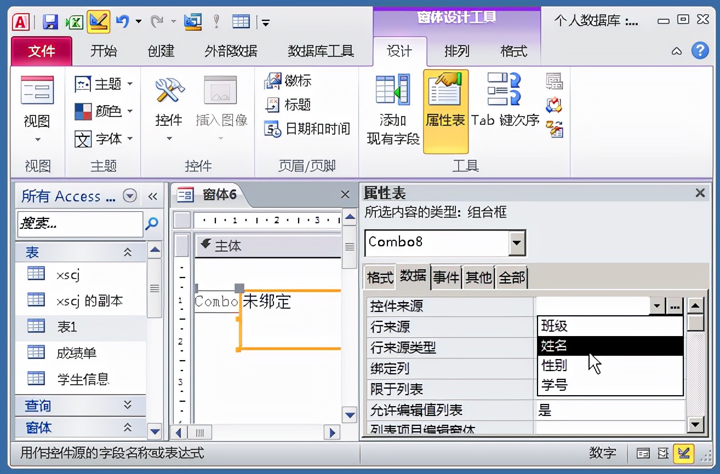Add a 标题 title to the form
Image resolution: width=720 pixels, height=474 pixels.
click(x=290, y=105)
